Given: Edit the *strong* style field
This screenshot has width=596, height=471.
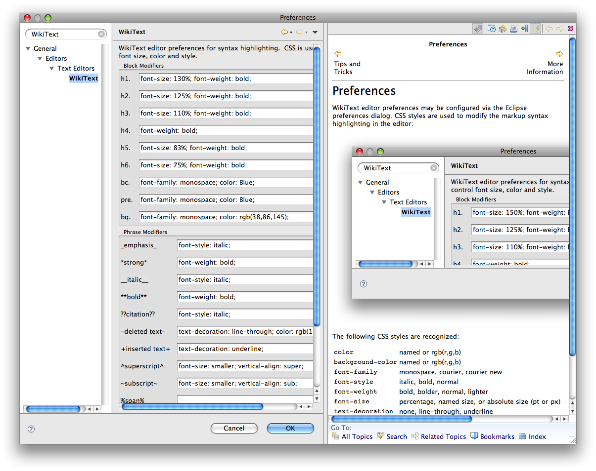Looking at the screenshot, I should [245, 262].
